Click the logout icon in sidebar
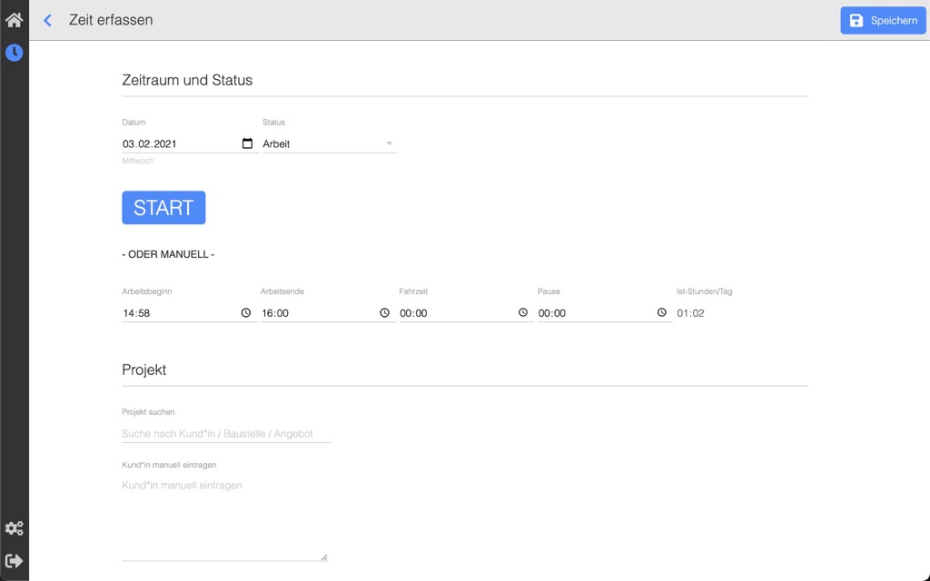Screen dimensions: 930x581 pos(15,561)
